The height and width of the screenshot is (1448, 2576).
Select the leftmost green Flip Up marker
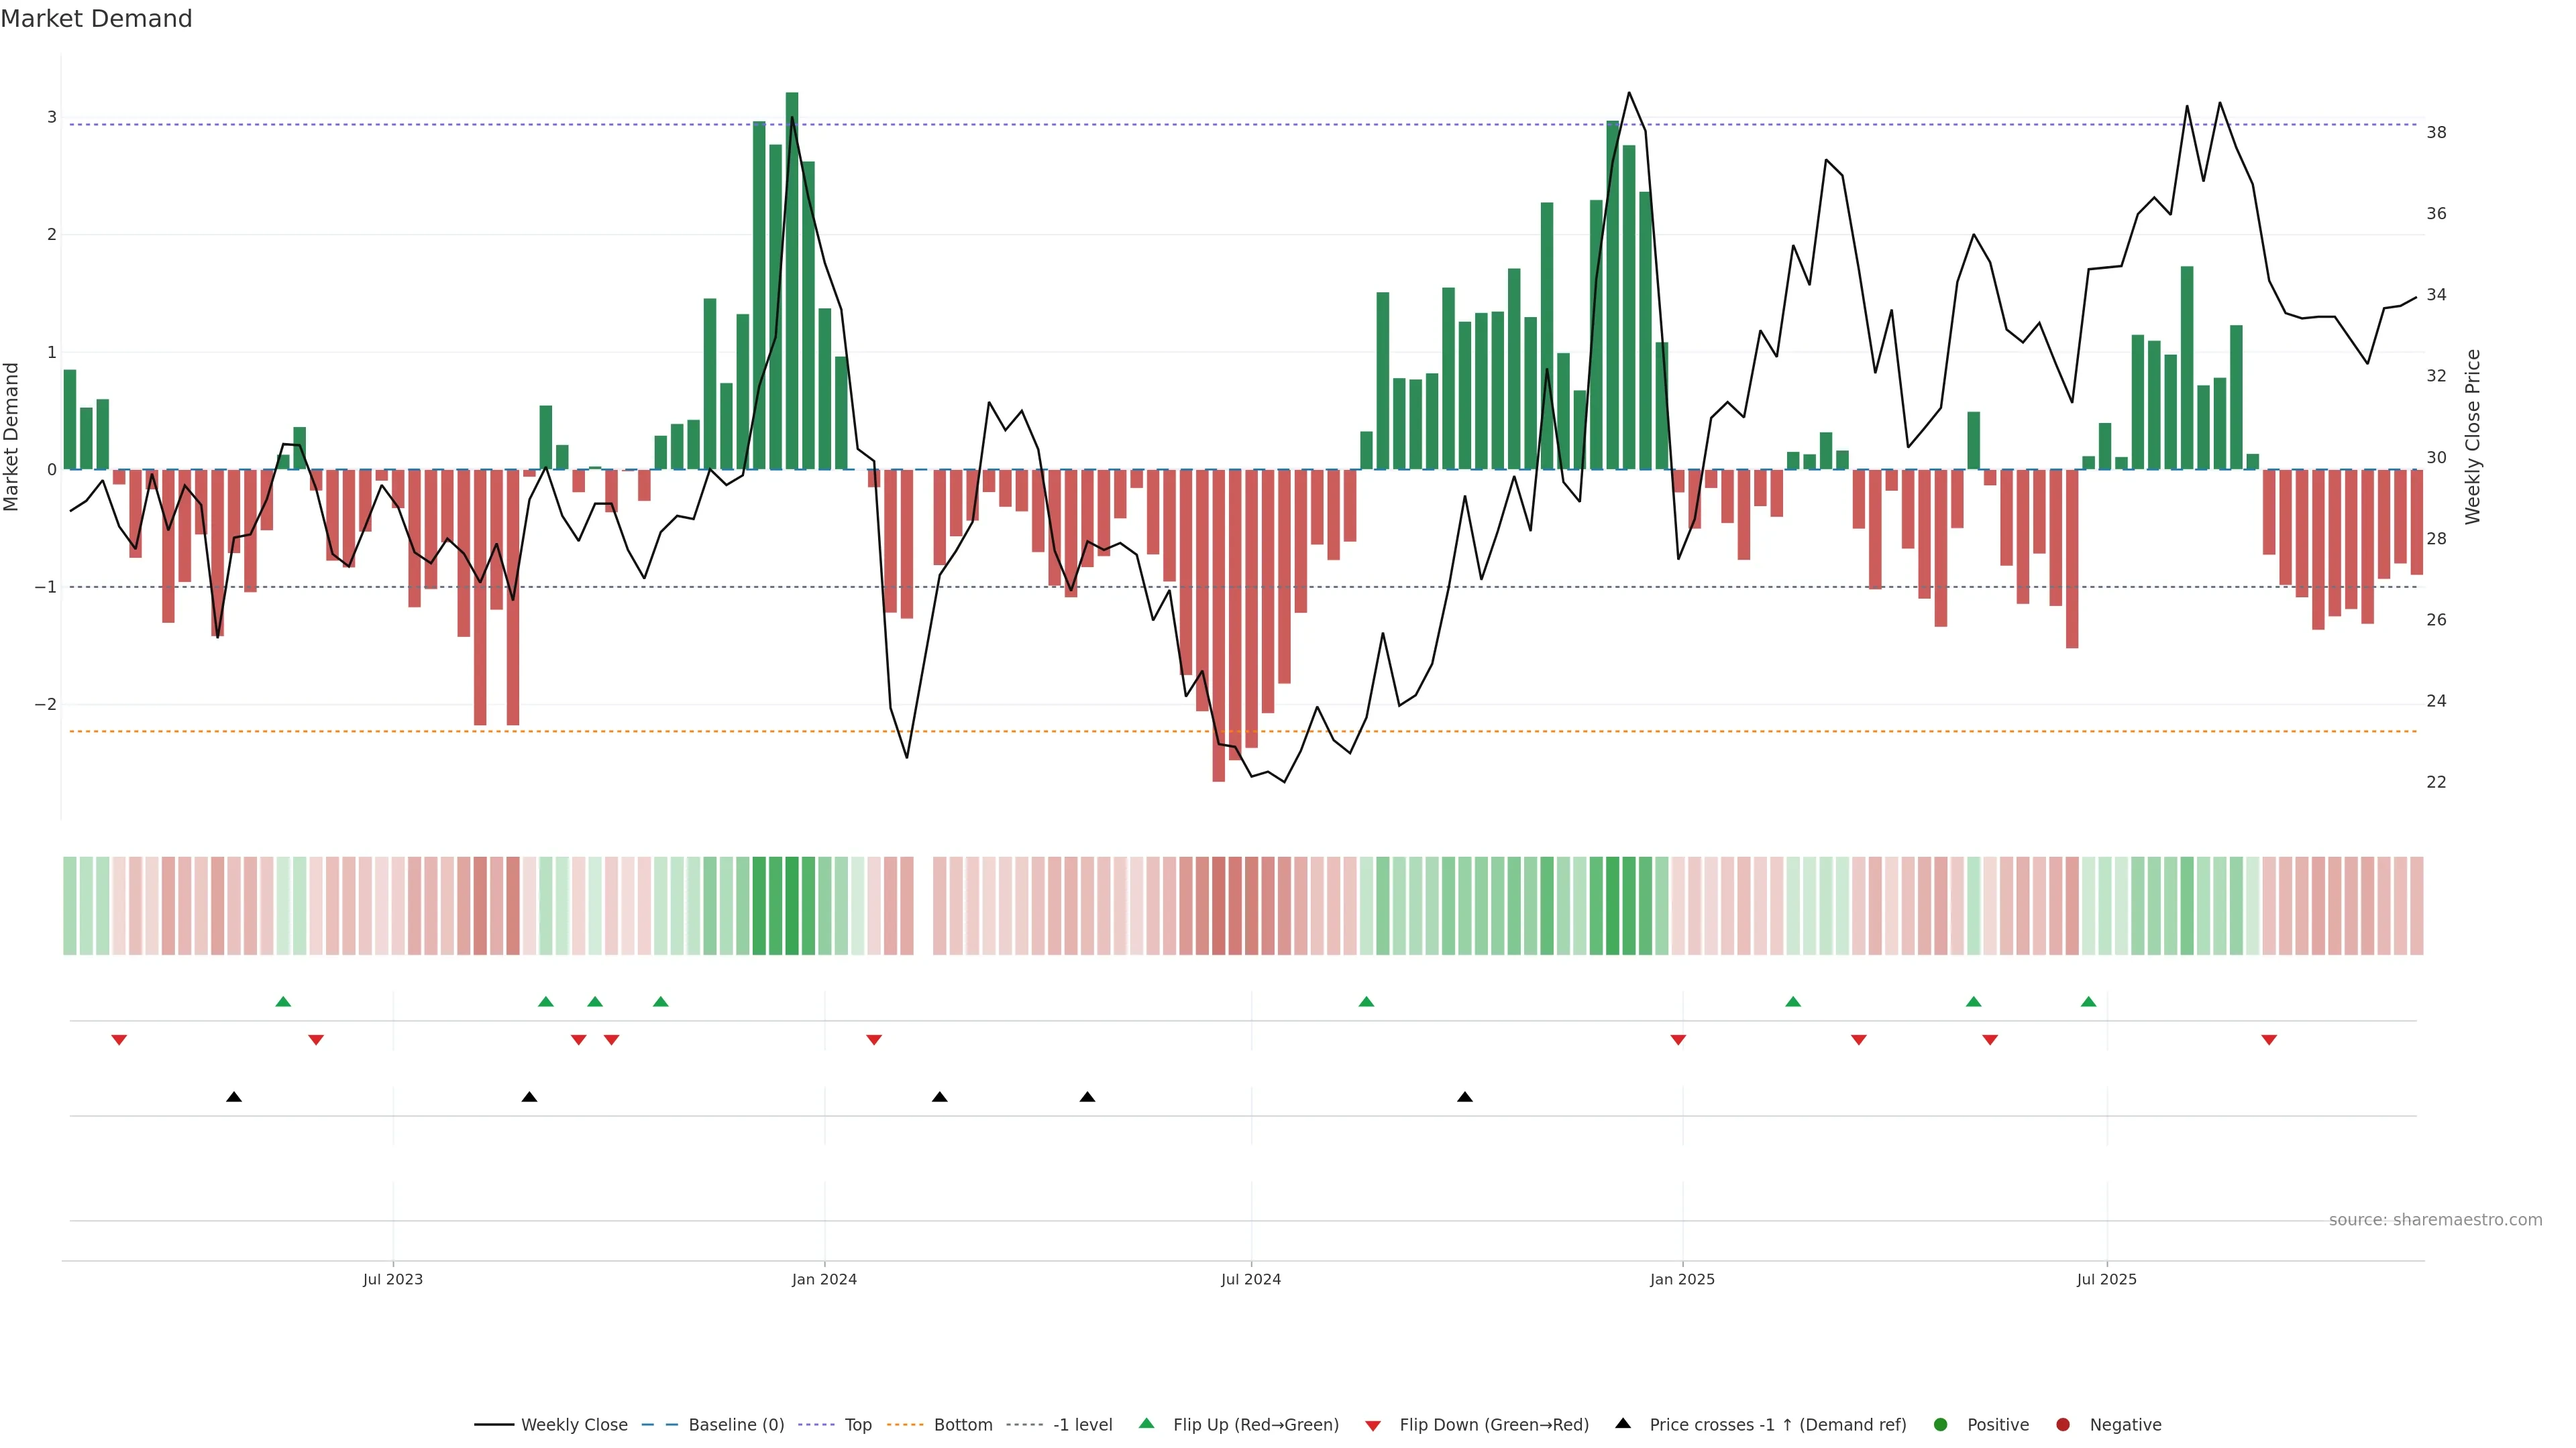click(283, 1002)
